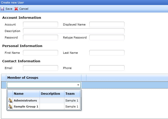Click the group icon beside Sample Group 1

coord(10,106)
